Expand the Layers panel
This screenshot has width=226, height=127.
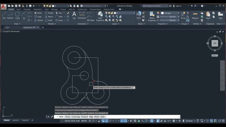115,24
